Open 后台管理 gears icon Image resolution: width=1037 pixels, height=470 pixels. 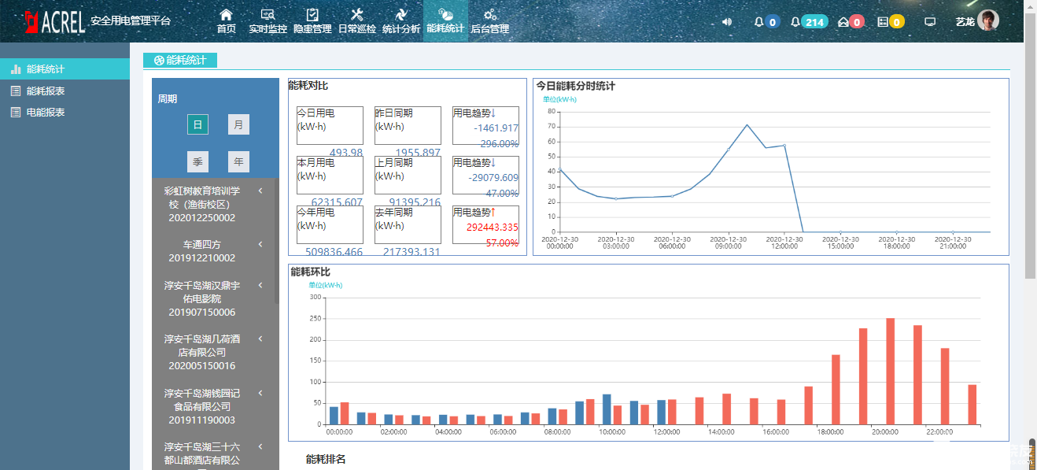coord(489,15)
